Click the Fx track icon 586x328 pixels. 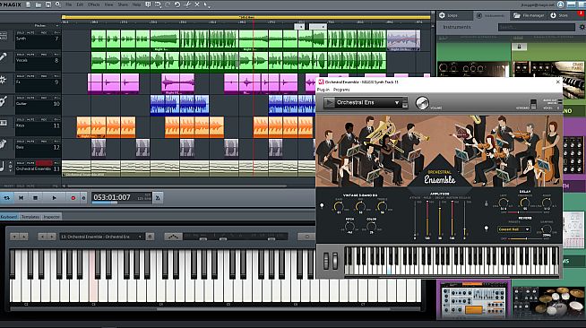[x=3, y=79]
